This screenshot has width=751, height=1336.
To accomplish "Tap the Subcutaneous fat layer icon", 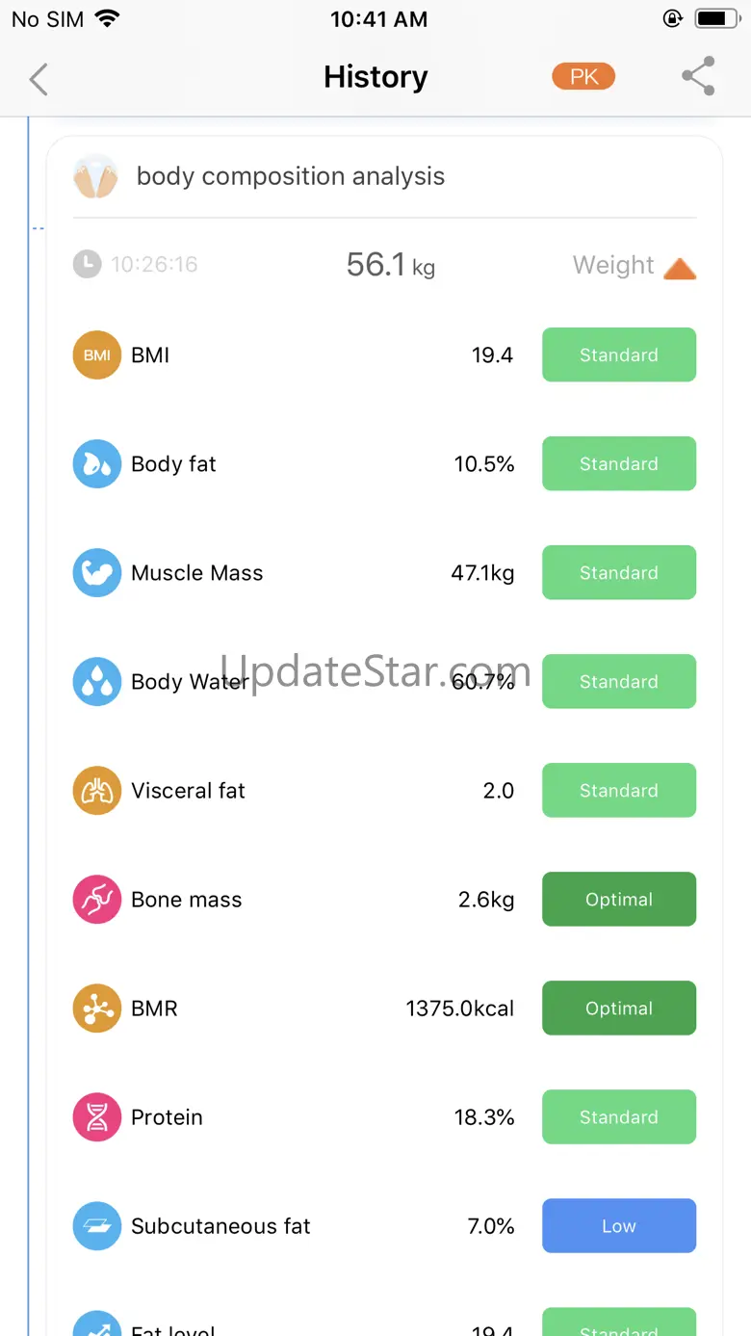I will pyautogui.click(x=97, y=1226).
